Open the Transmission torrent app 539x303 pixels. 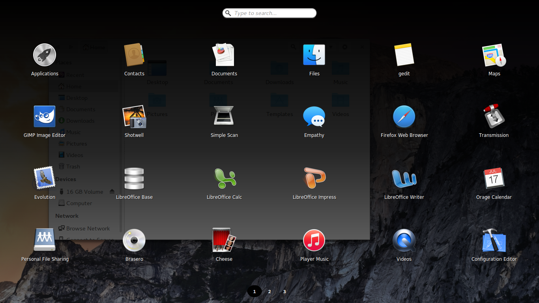click(x=494, y=116)
